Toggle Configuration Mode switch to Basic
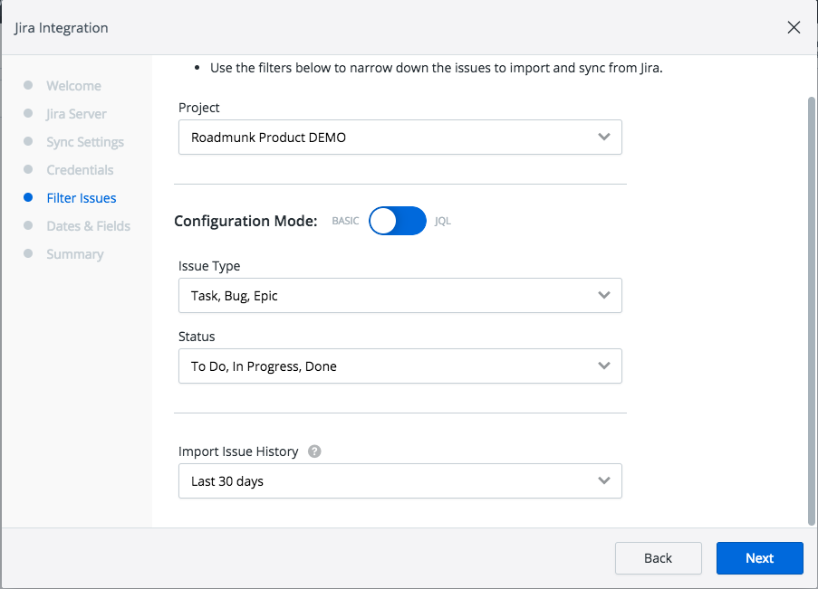The image size is (818, 589). tap(398, 221)
